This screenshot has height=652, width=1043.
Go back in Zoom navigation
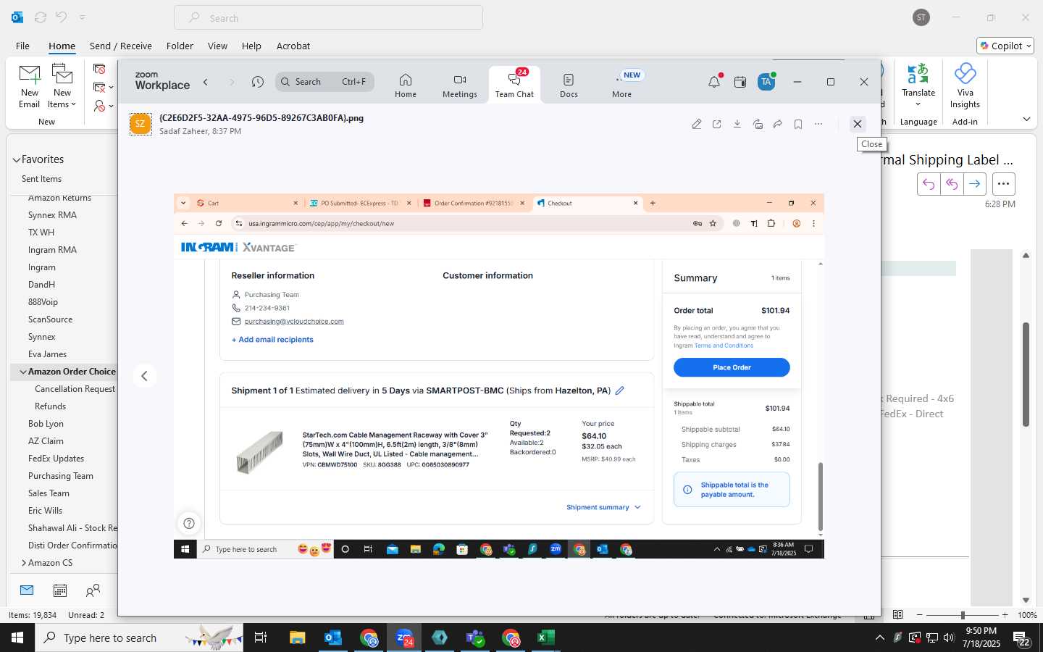[206, 82]
